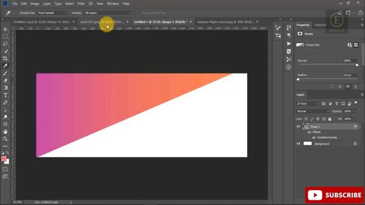
Task: Open the Filter menu
Action: pos(81,4)
